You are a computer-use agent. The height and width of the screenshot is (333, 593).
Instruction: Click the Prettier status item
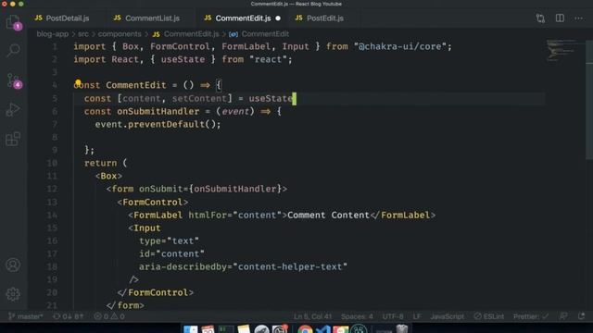coord(530,316)
